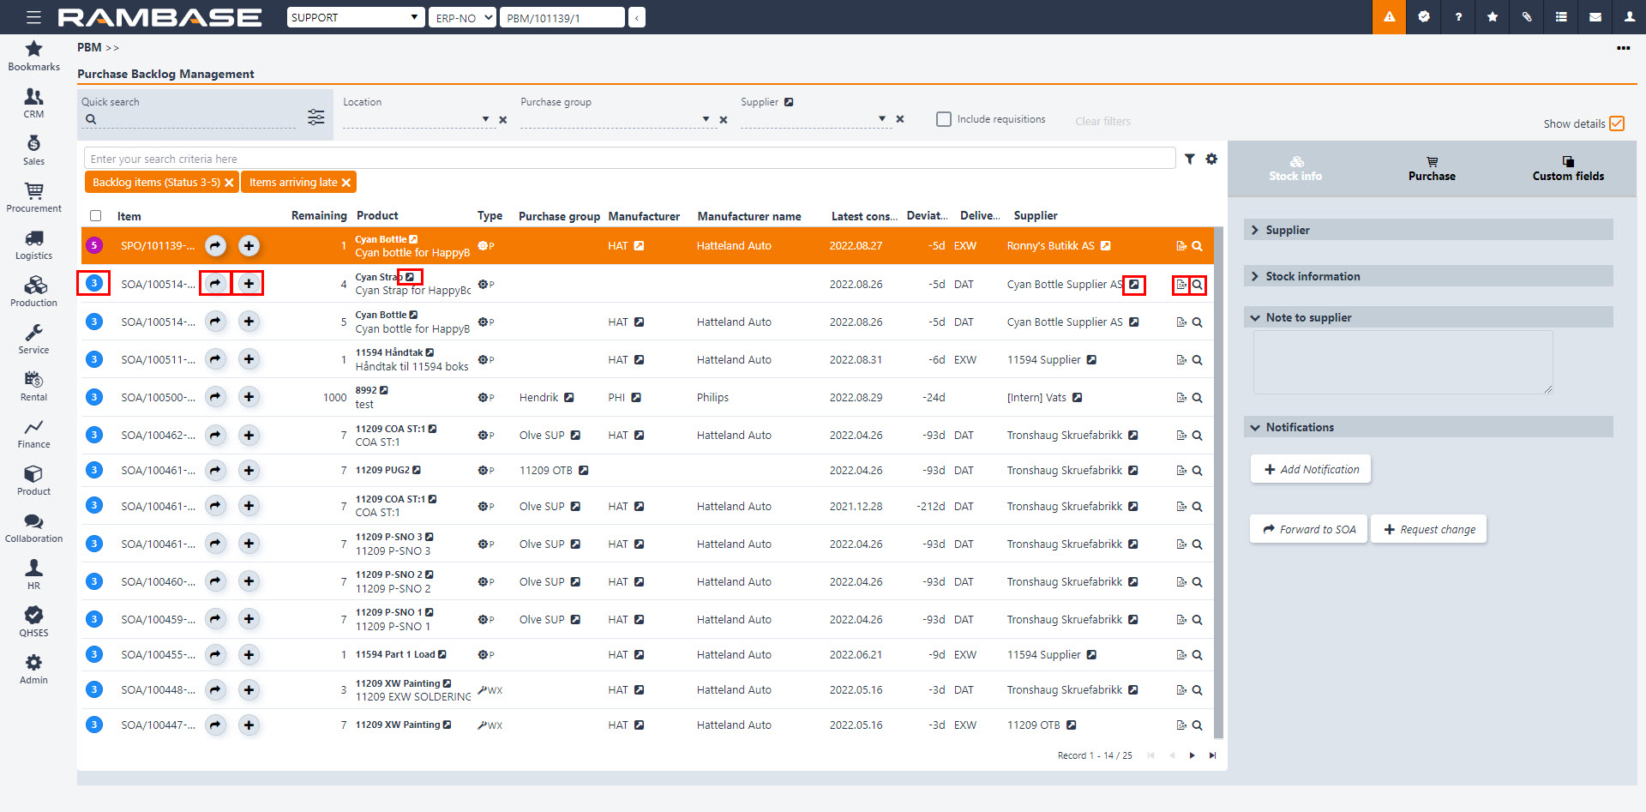Open the mail envelope icon in header
The height and width of the screenshot is (812, 1646).
click(x=1595, y=17)
